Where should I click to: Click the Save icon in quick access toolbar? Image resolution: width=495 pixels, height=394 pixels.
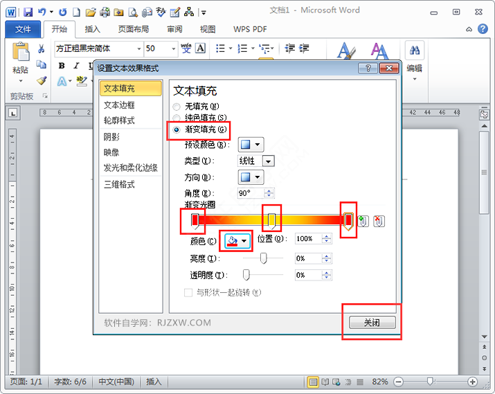point(28,12)
